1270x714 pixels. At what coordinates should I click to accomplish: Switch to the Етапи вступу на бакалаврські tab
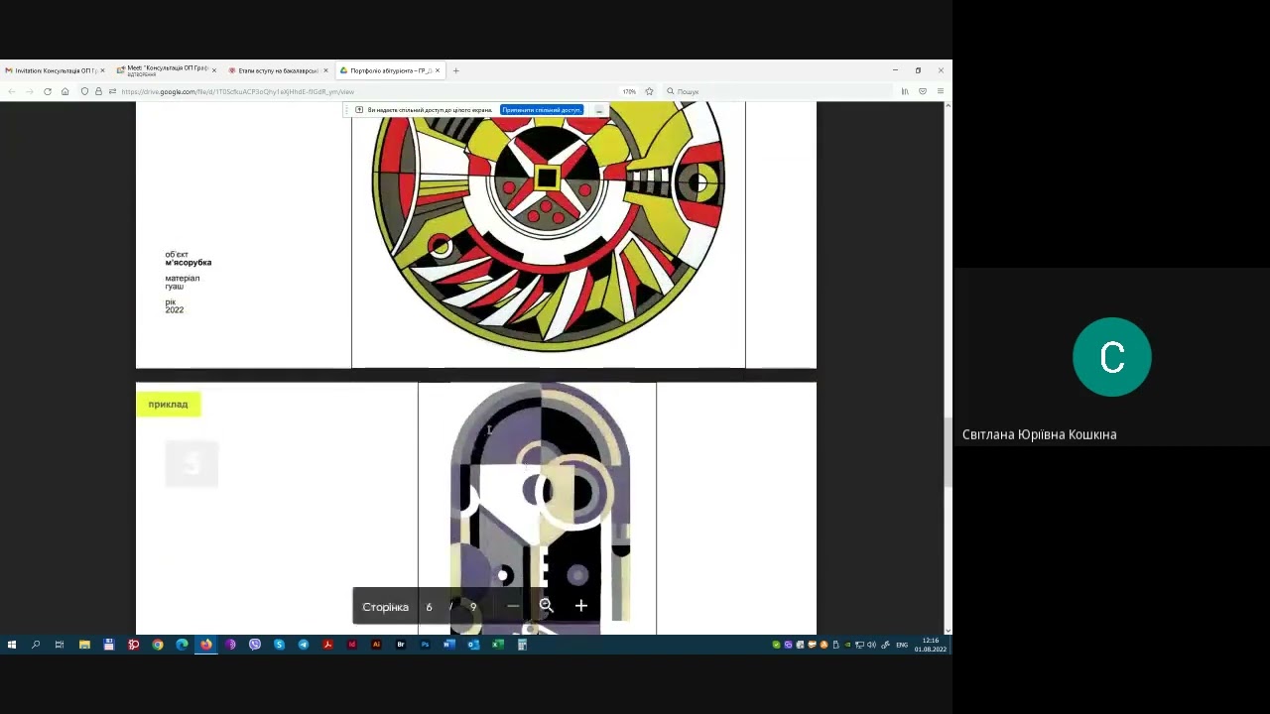pyautogui.click(x=278, y=70)
